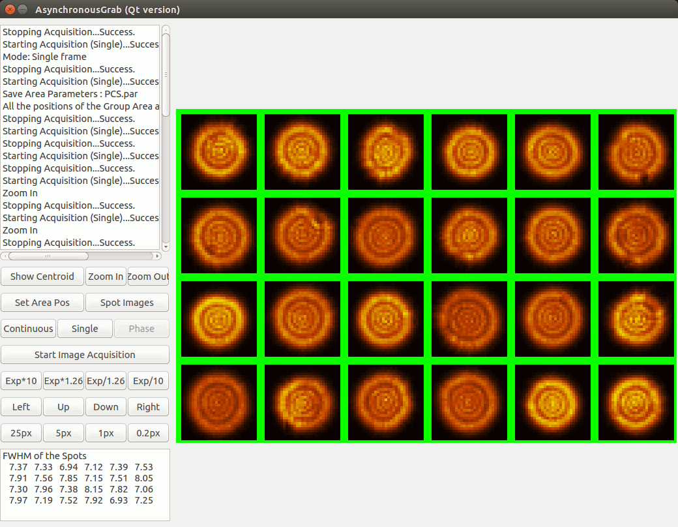
Task: Divide exposure with Exp/10
Action: 148,381
